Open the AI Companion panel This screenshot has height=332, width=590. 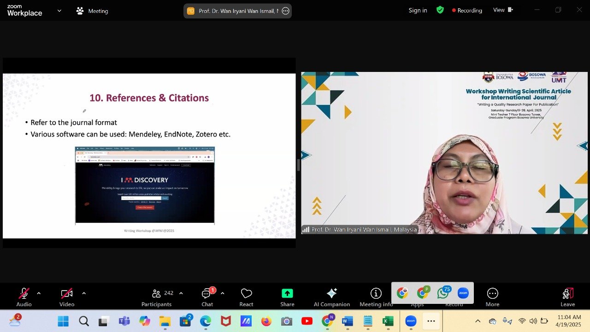[x=331, y=297]
